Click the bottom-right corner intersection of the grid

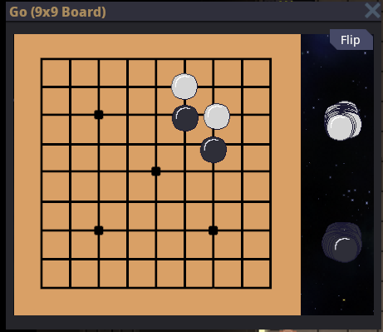270,288
